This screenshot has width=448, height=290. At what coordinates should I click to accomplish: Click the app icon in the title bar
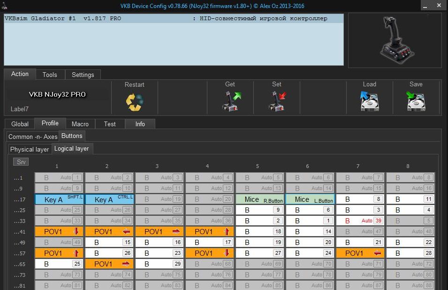(4, 6)
